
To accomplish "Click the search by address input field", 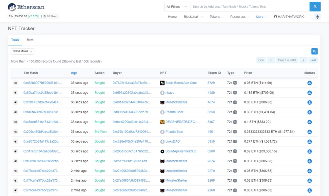I will (x=250, y=7).
